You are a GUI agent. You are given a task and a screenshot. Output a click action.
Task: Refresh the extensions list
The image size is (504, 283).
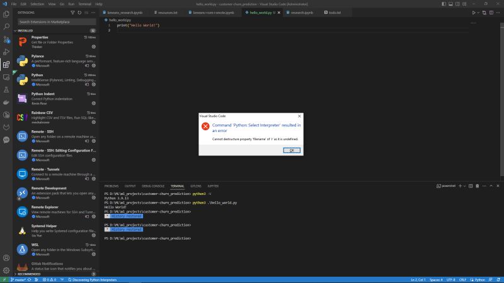79,13
